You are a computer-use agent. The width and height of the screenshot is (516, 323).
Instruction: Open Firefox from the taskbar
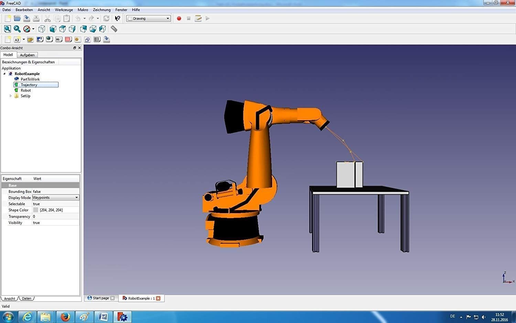point(65,316)
